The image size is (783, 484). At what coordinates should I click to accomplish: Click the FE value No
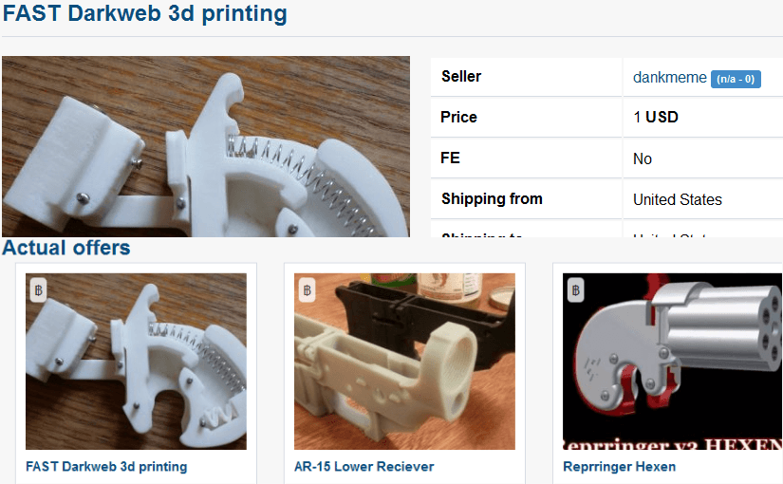coord(643,158)
